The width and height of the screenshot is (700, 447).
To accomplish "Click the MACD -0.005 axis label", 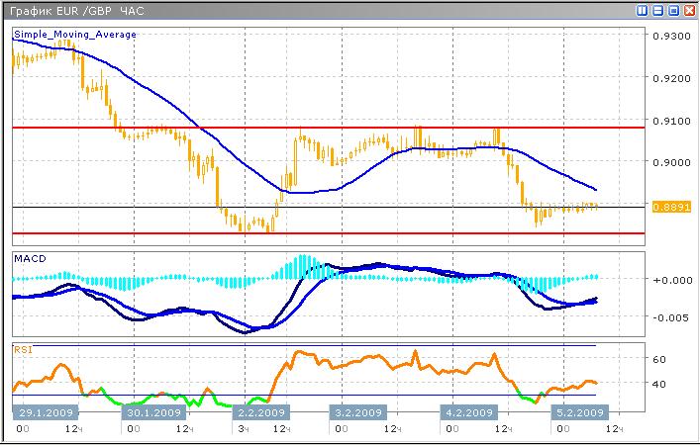I will 668,317.
